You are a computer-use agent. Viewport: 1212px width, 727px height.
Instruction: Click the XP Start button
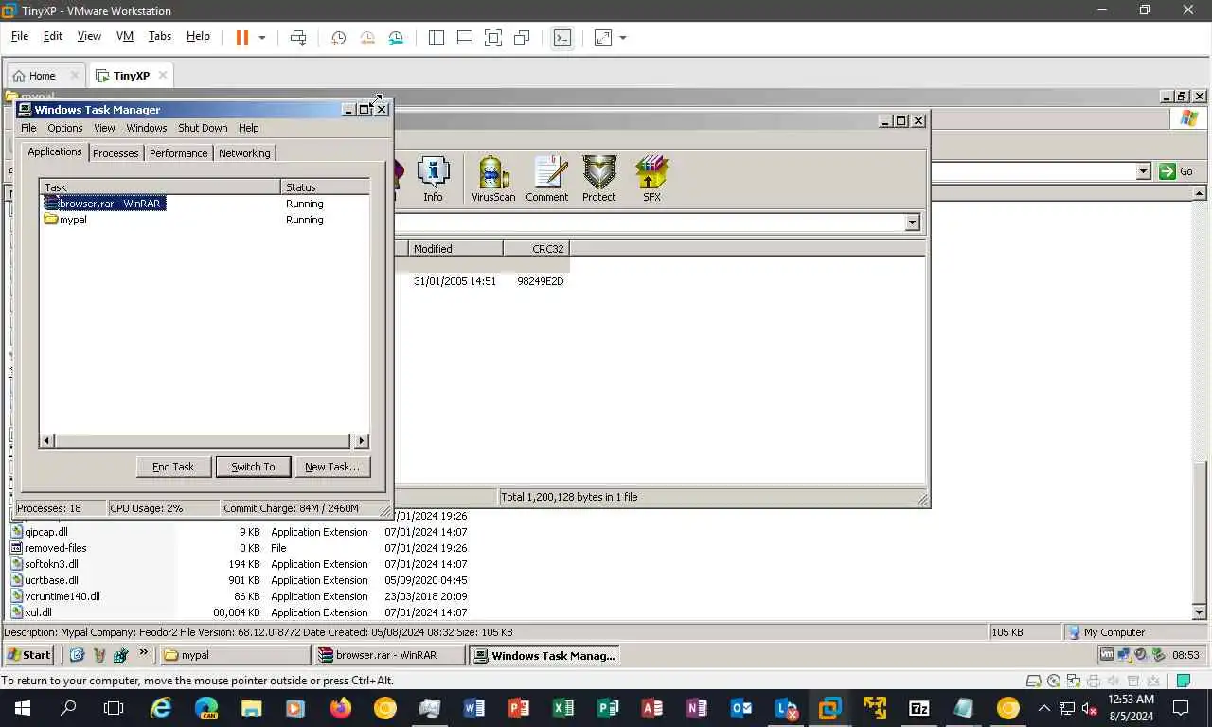click(x=28, y=654)
